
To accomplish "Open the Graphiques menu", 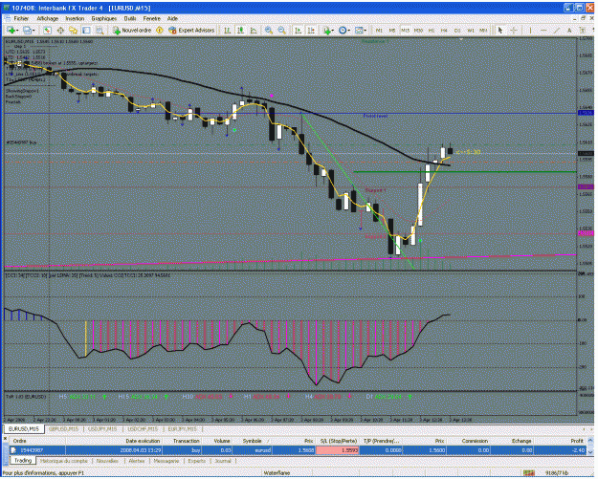I will [x=103, y=18].
